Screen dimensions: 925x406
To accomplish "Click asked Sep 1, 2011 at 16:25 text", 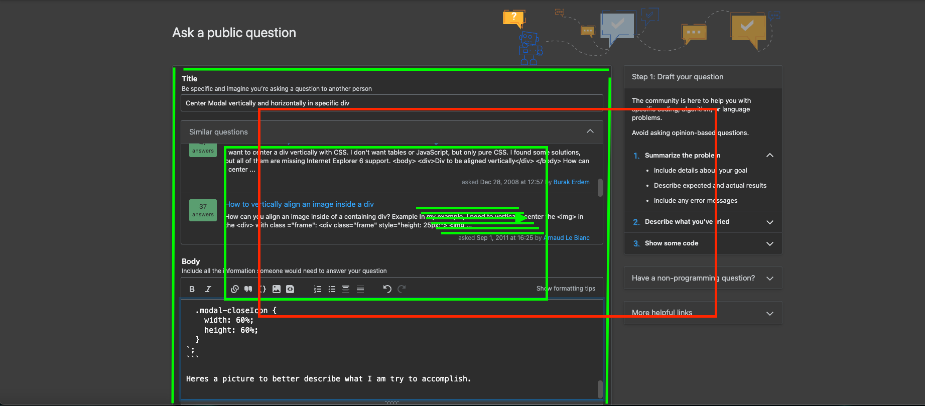I will point(495,238).
